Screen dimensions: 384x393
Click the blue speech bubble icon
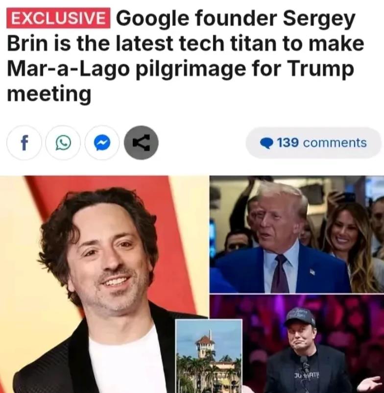click(x=266, y=143)
